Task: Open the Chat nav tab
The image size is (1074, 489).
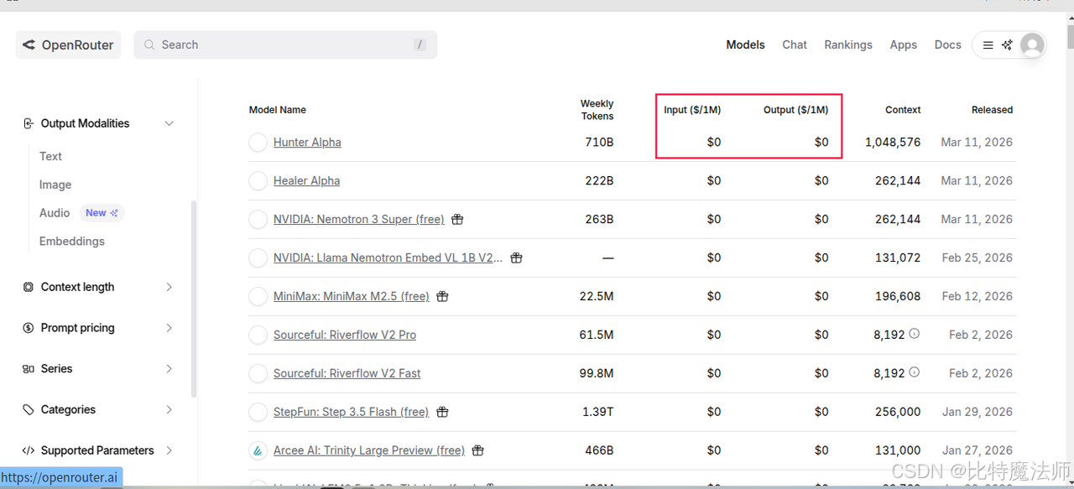Action: [x=795, y=45]
